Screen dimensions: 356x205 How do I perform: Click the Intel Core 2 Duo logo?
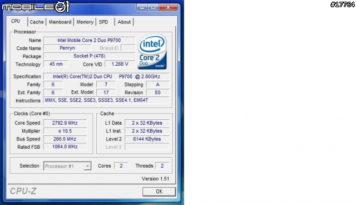point(152,52)
